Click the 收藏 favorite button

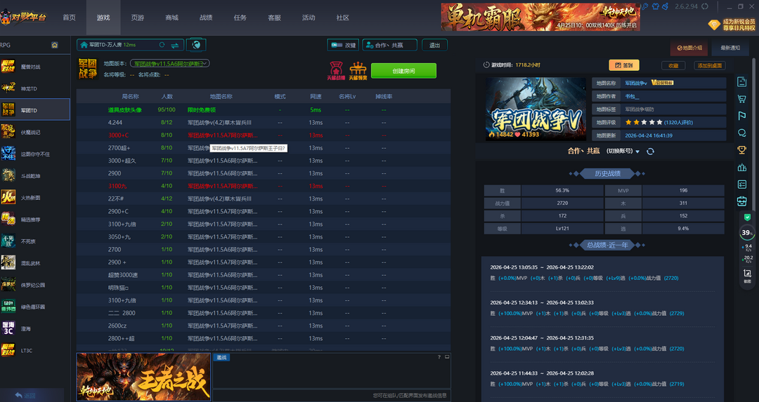(673, 65)
